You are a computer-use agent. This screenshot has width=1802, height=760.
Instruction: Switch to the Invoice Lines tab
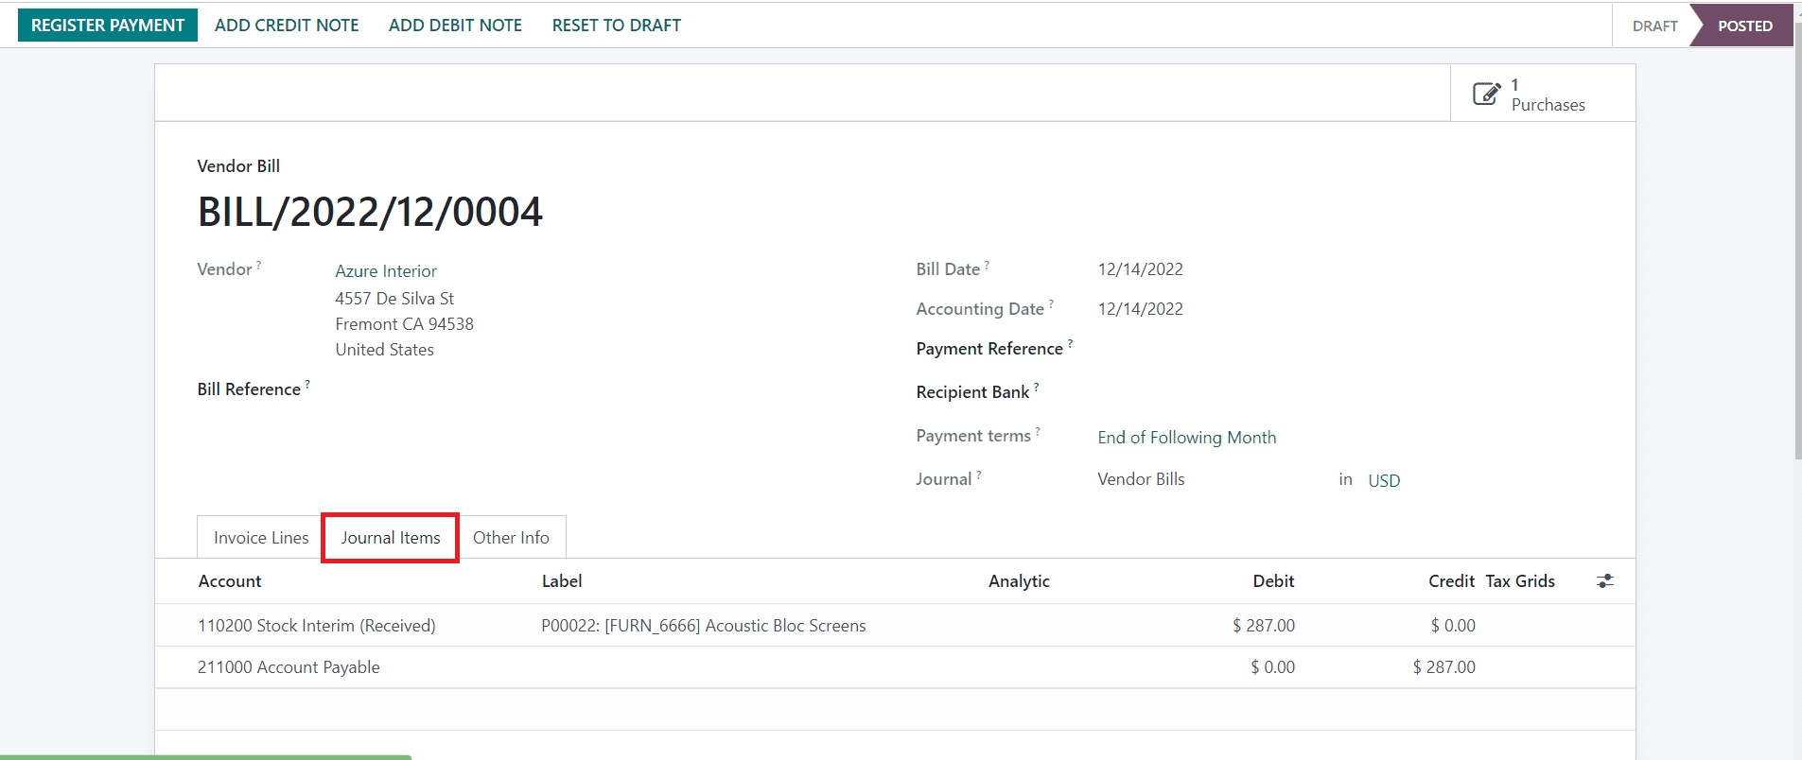click(x=261, y=538)
